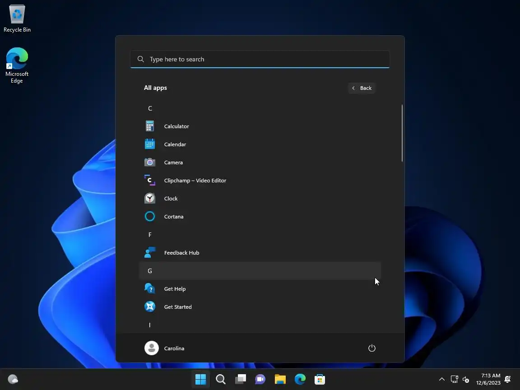Launch the Get Started icon
This screenshot has width=520, height=390.
149,306
